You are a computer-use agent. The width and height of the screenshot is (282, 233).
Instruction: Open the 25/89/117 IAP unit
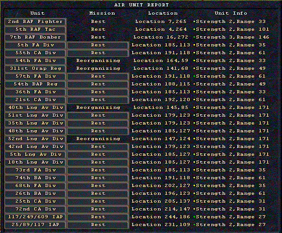click(35, 225)
